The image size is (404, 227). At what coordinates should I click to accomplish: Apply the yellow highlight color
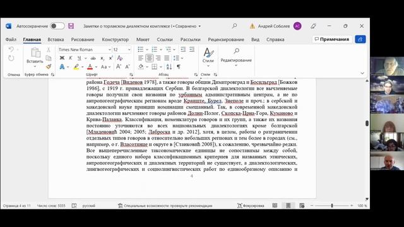76,67
